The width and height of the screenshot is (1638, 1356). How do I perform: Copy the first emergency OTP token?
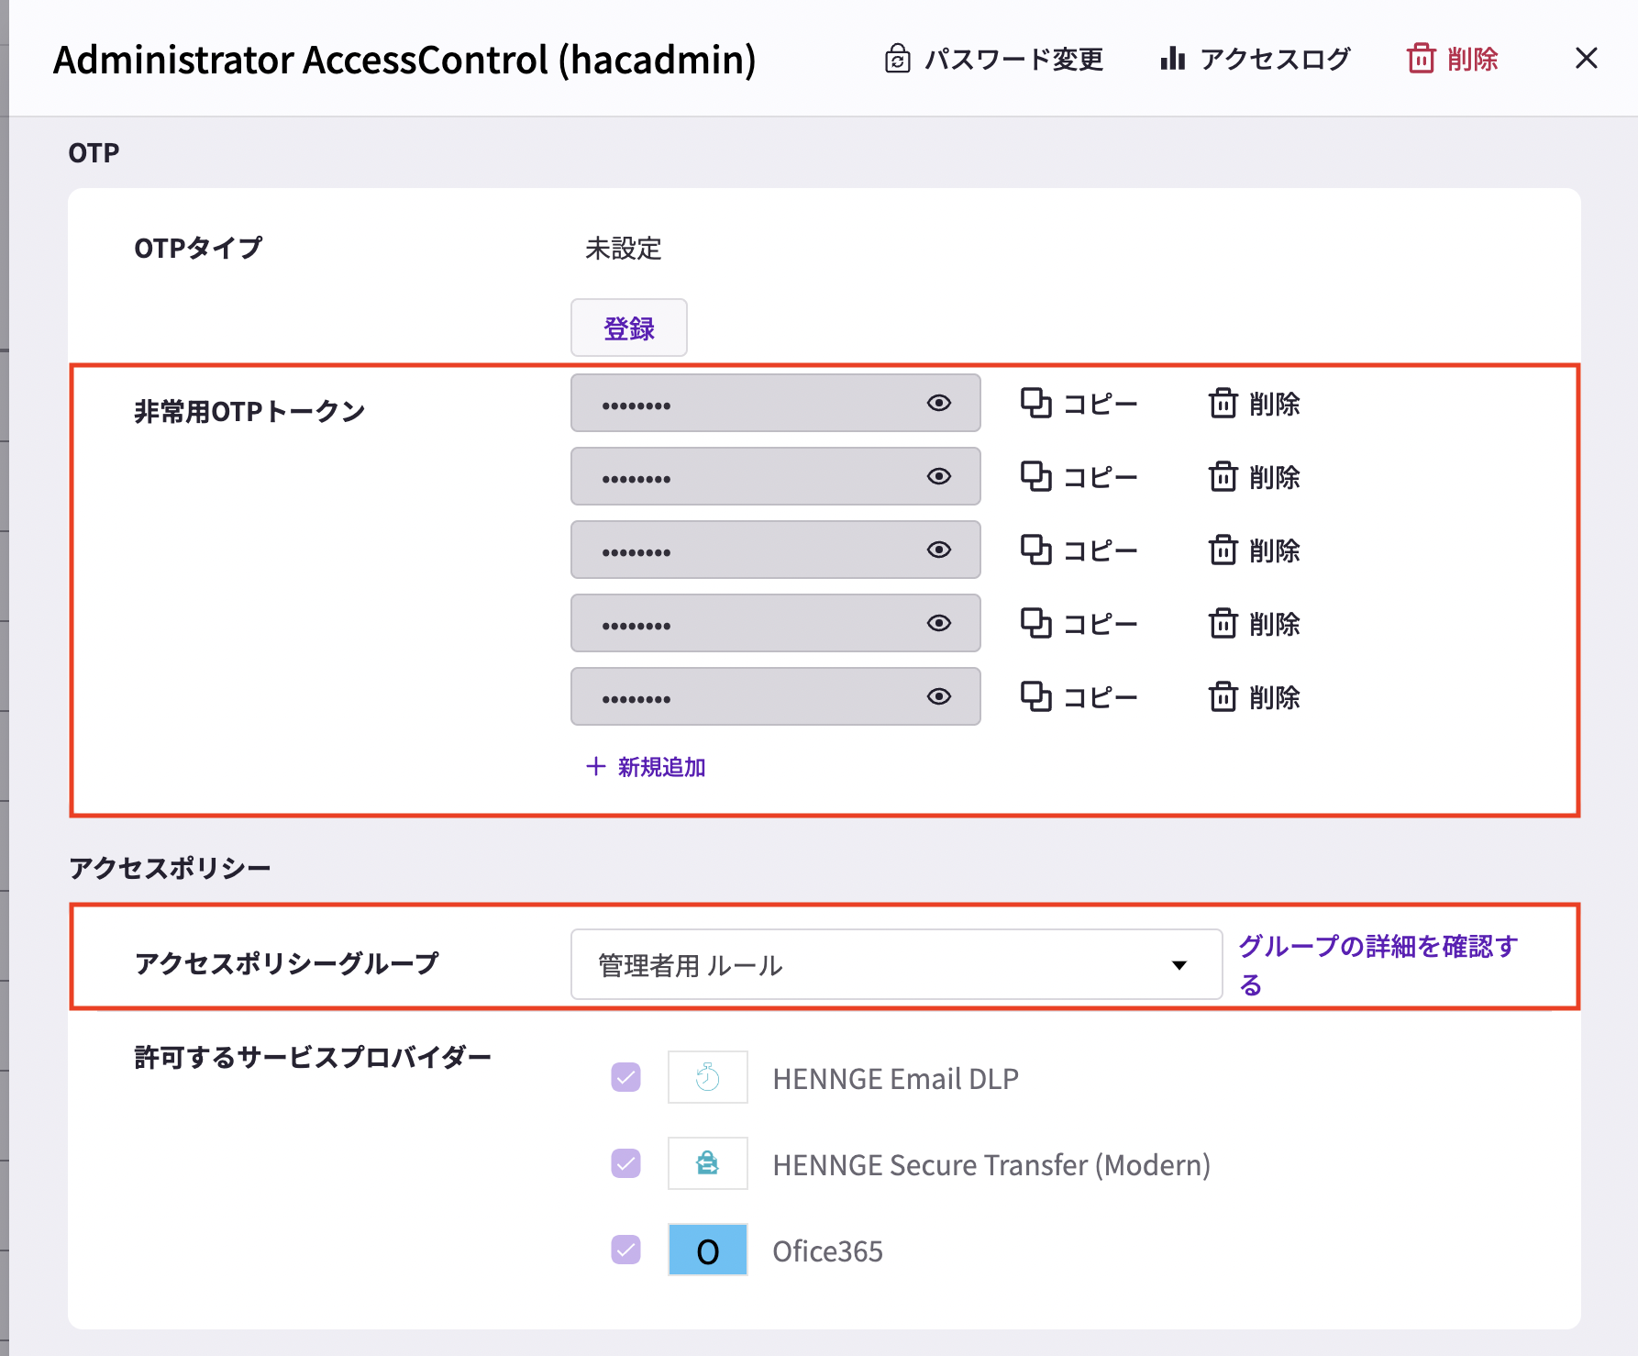tap(1079, 404)
